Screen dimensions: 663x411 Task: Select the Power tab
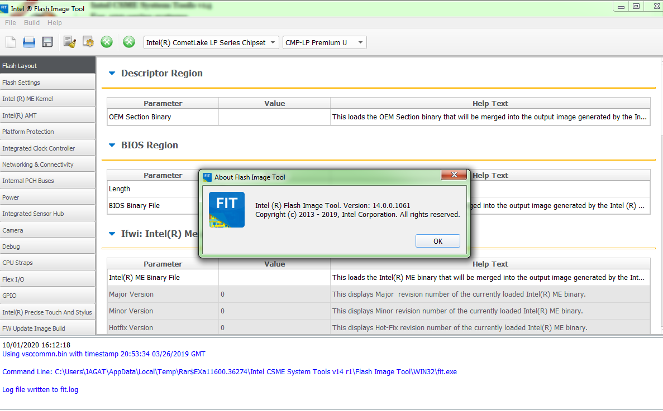pyautogui.click(x=47, y=197)
